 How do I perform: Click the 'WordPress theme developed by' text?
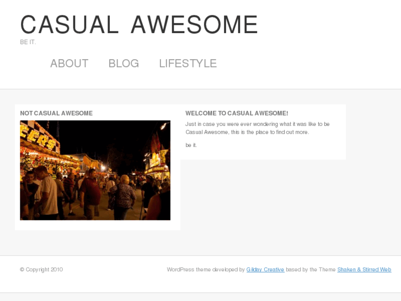[206, 270]
